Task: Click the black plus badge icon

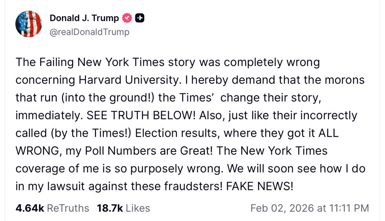Action: (x=140, y=18)
